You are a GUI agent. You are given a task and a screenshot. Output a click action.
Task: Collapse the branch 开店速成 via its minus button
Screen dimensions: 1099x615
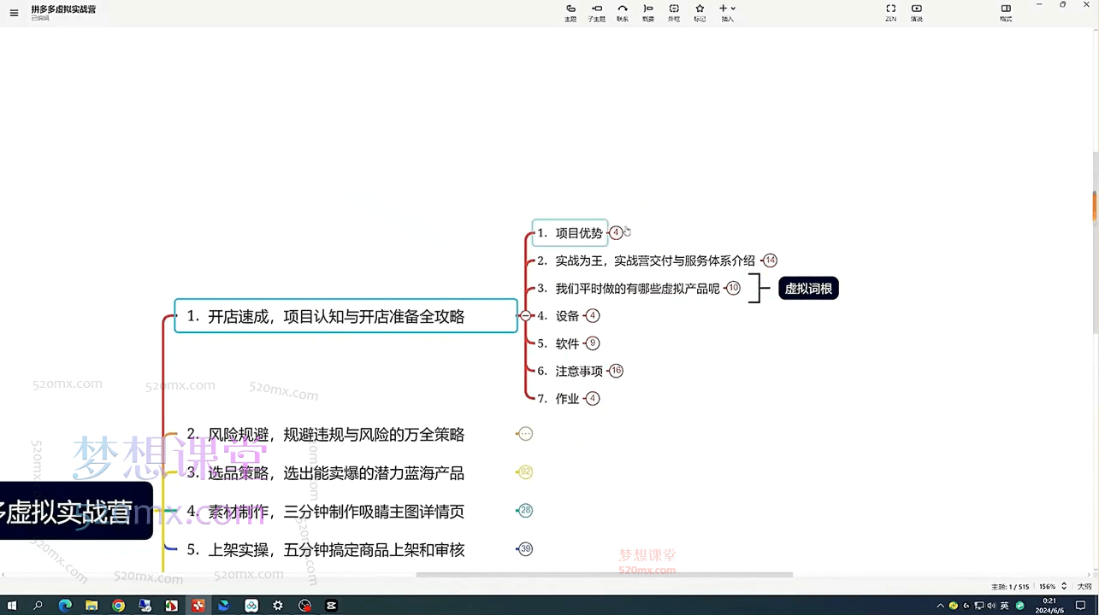525,316
